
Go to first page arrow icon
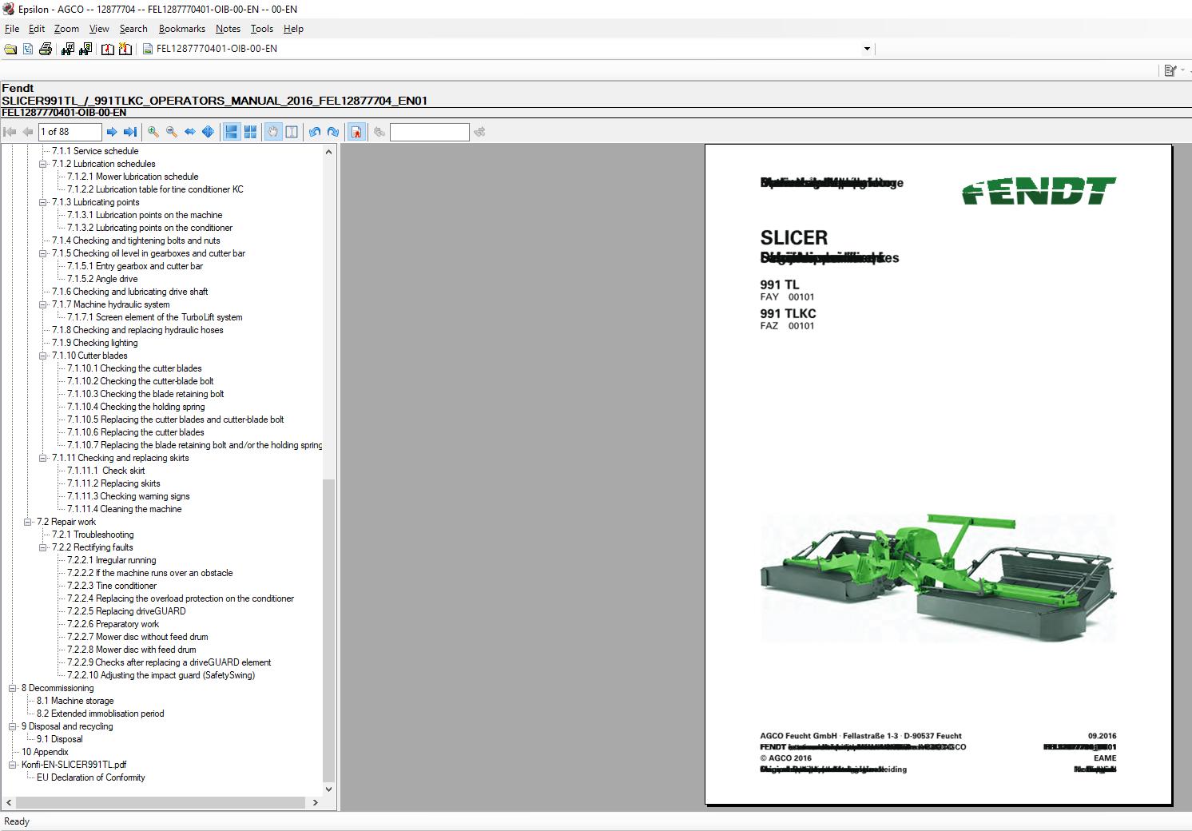(x=10, y=132)
